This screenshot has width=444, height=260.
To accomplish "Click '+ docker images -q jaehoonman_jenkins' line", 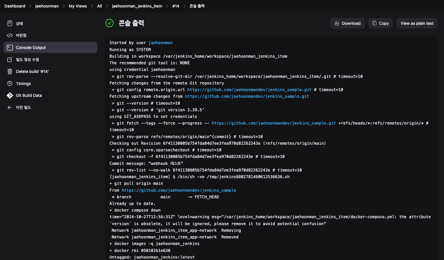I will [x=154, y=244].
